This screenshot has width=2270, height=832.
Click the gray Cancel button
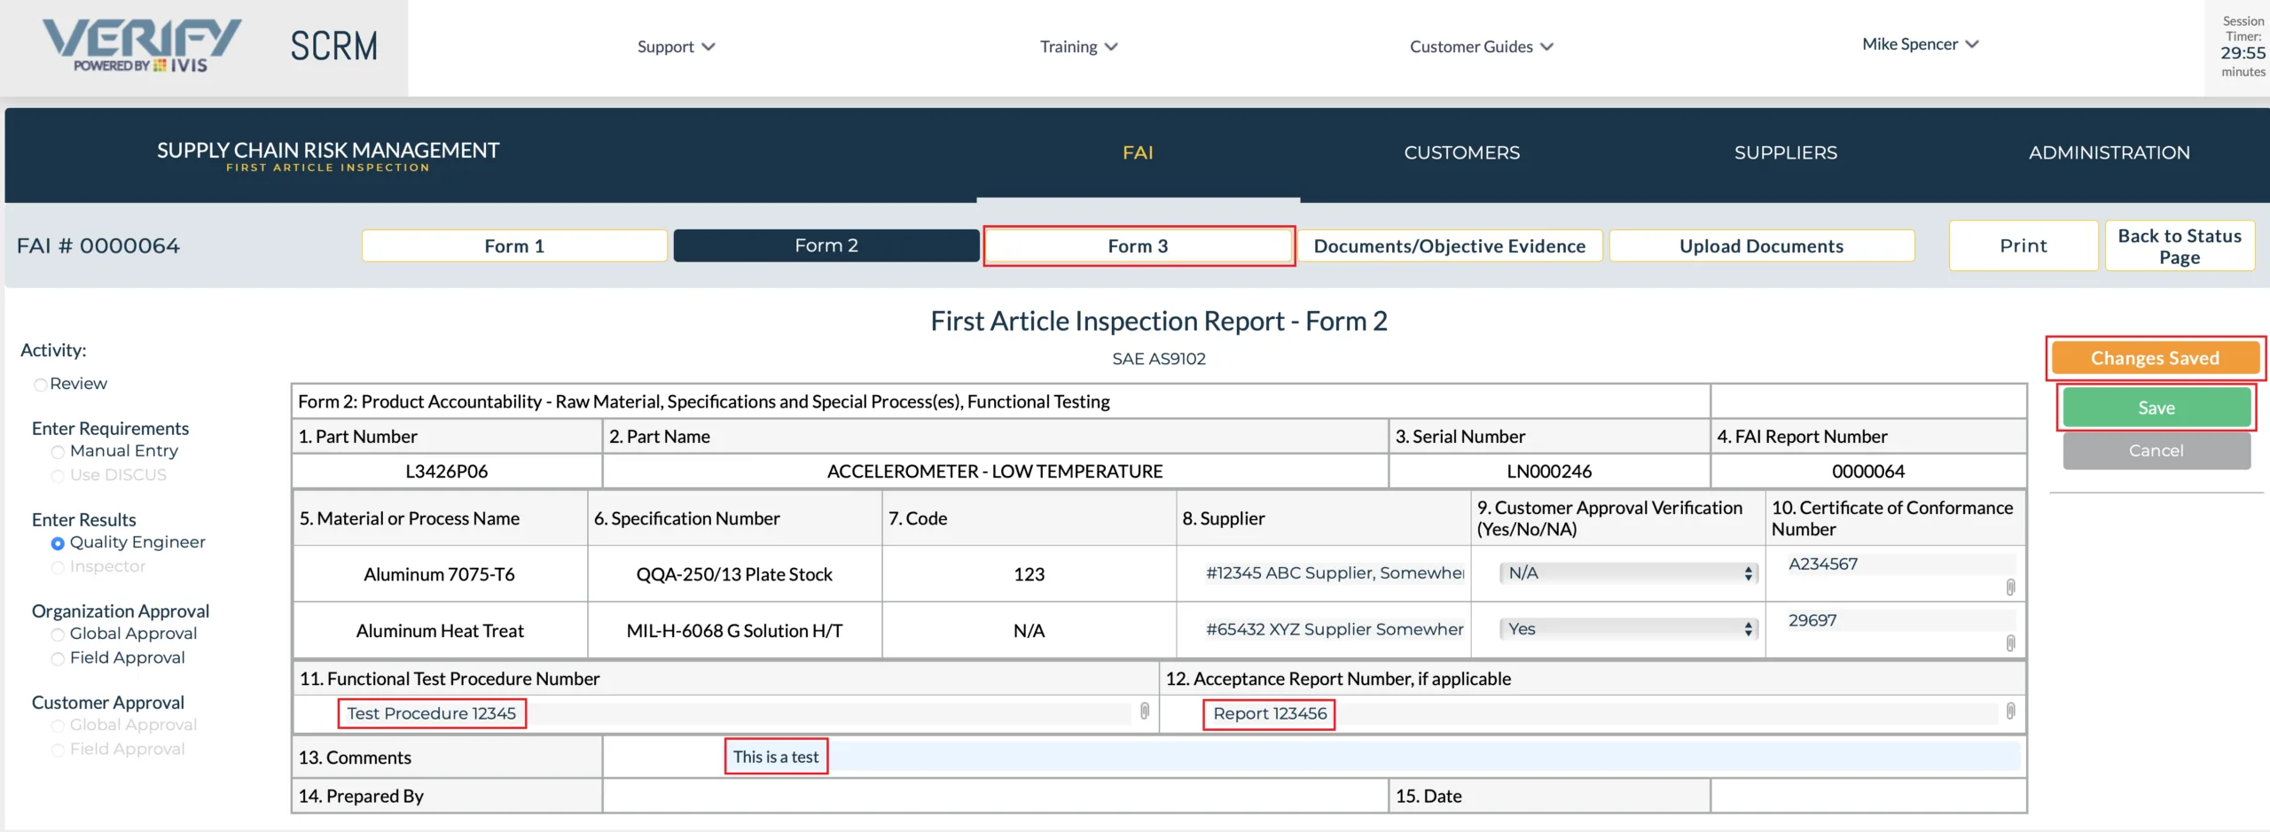pyautogui.click(x=2156, y=450)
